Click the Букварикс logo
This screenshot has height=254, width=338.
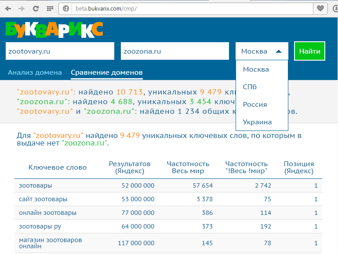(x=55, y=29)
